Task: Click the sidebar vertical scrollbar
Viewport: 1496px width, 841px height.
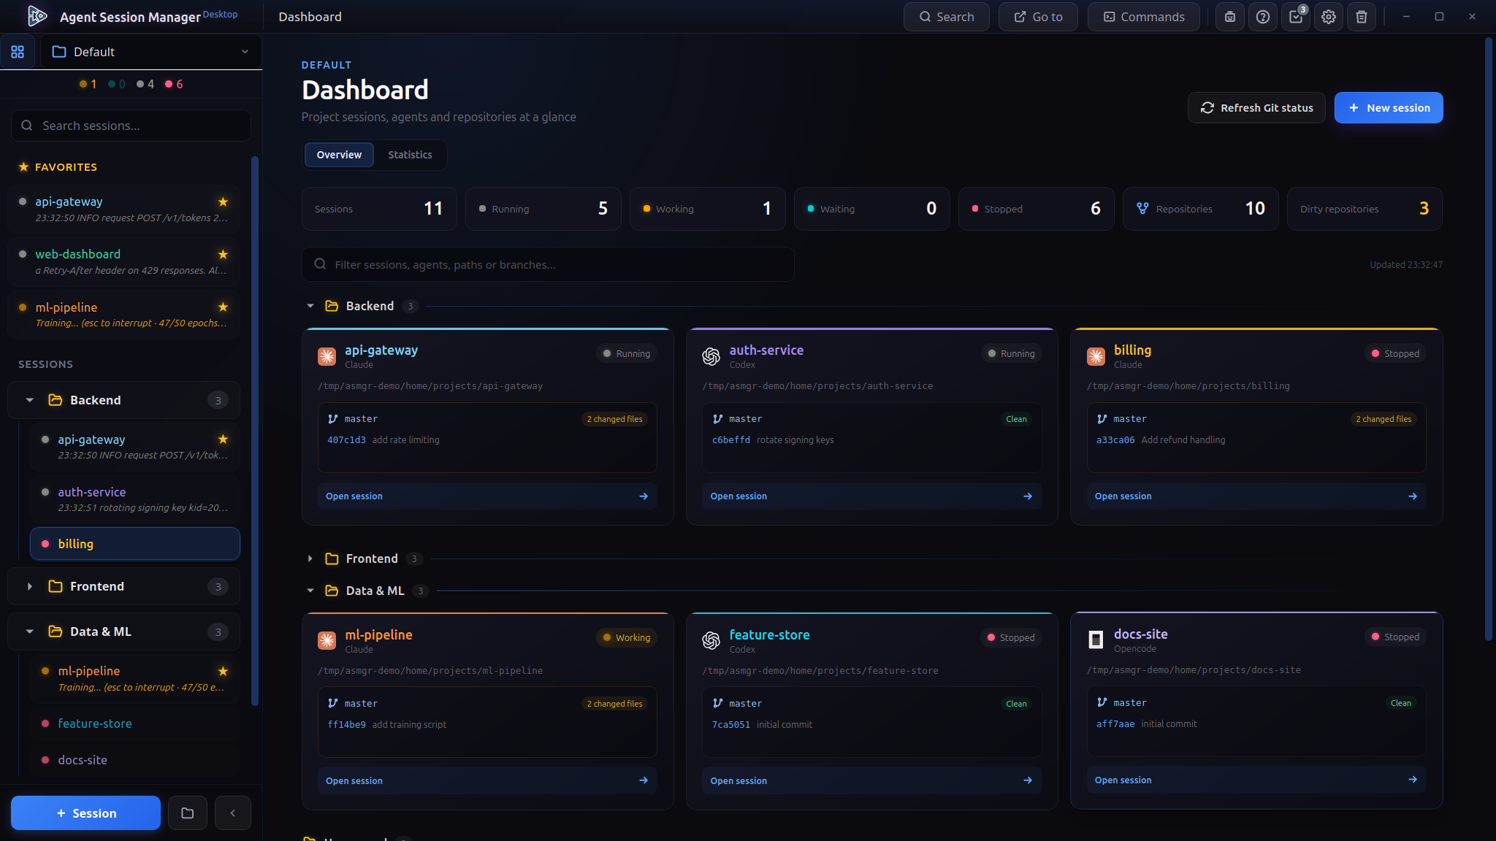Action: [x=255, y=431]
